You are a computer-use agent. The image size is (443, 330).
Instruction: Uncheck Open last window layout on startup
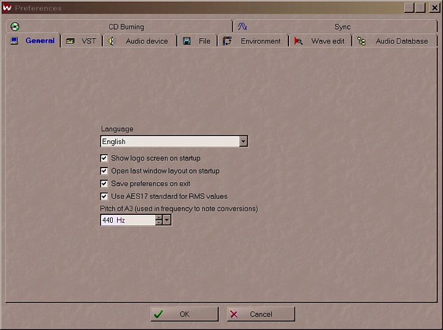[104, 171]
